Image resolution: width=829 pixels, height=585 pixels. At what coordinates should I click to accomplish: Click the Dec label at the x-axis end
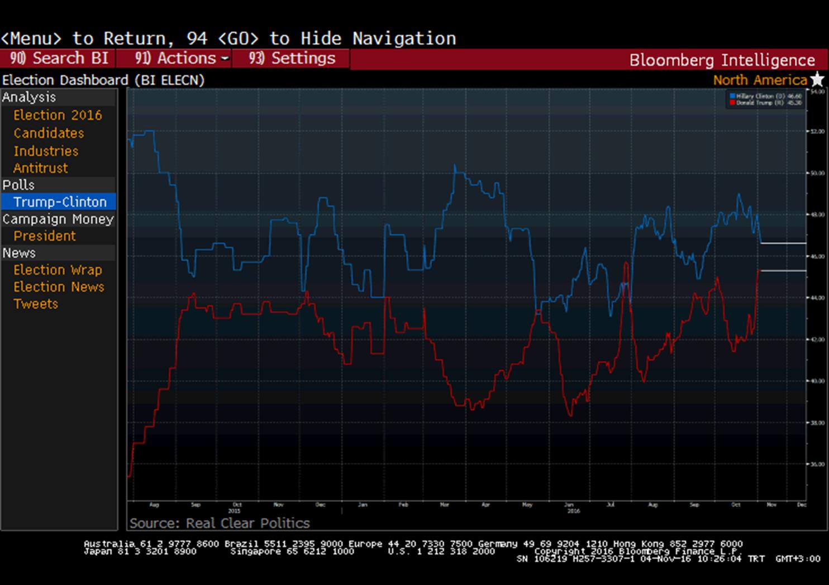click(x=802, y=505)
